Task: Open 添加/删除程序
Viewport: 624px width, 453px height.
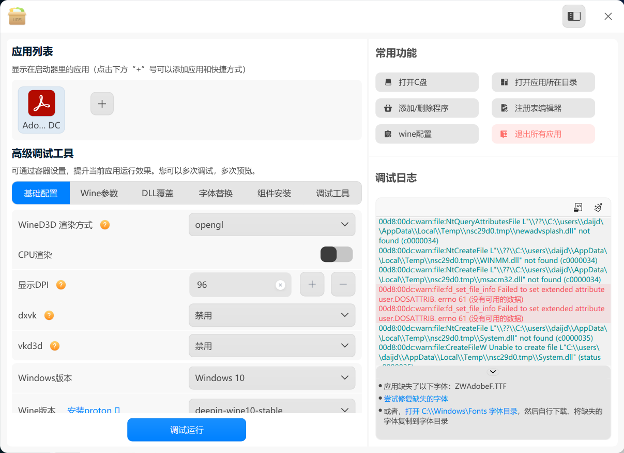Action: [427, 108]
